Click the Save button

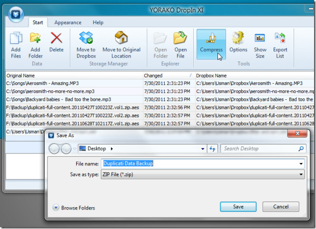(x=238, y=207)
